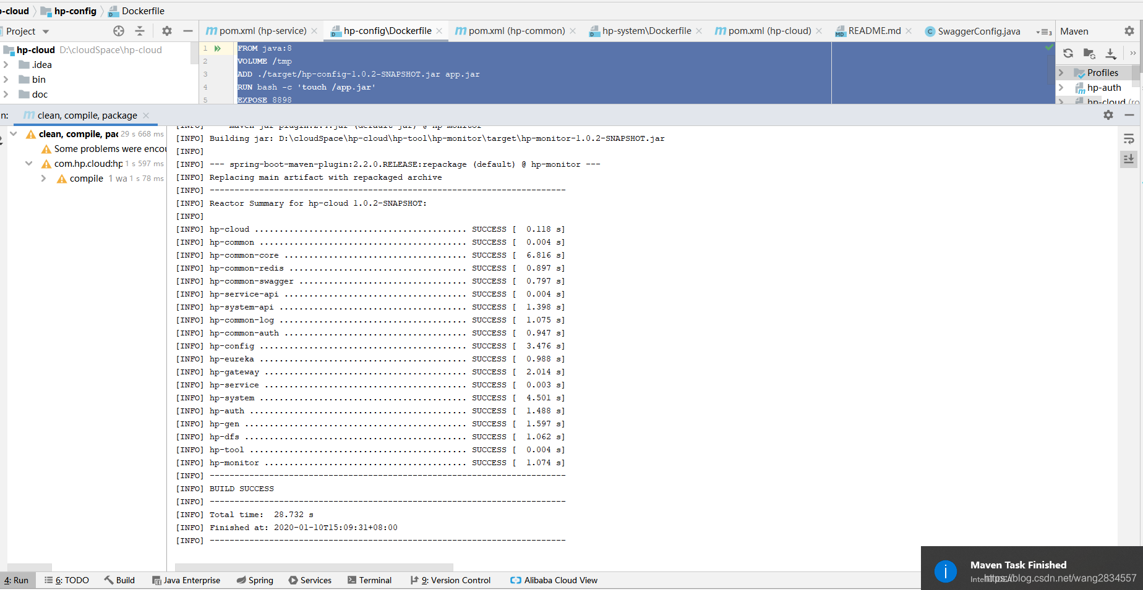Image resolution: width=1143 pixels, height=590 pixels.
Task: Toggle soft-wrap in console output
Action: click(1129, 139)
